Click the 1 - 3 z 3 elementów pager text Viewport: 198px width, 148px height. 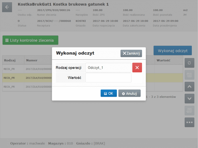click(161, 97)
